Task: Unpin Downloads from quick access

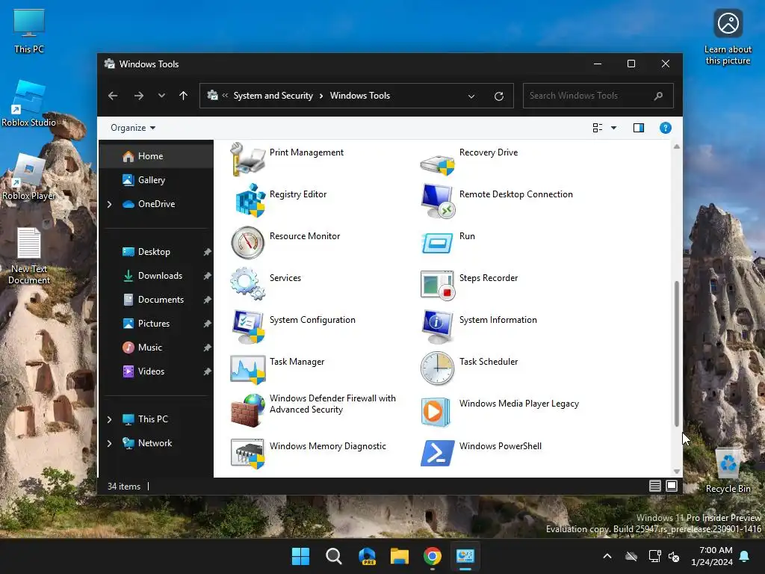Action: (x=207, y=276)
